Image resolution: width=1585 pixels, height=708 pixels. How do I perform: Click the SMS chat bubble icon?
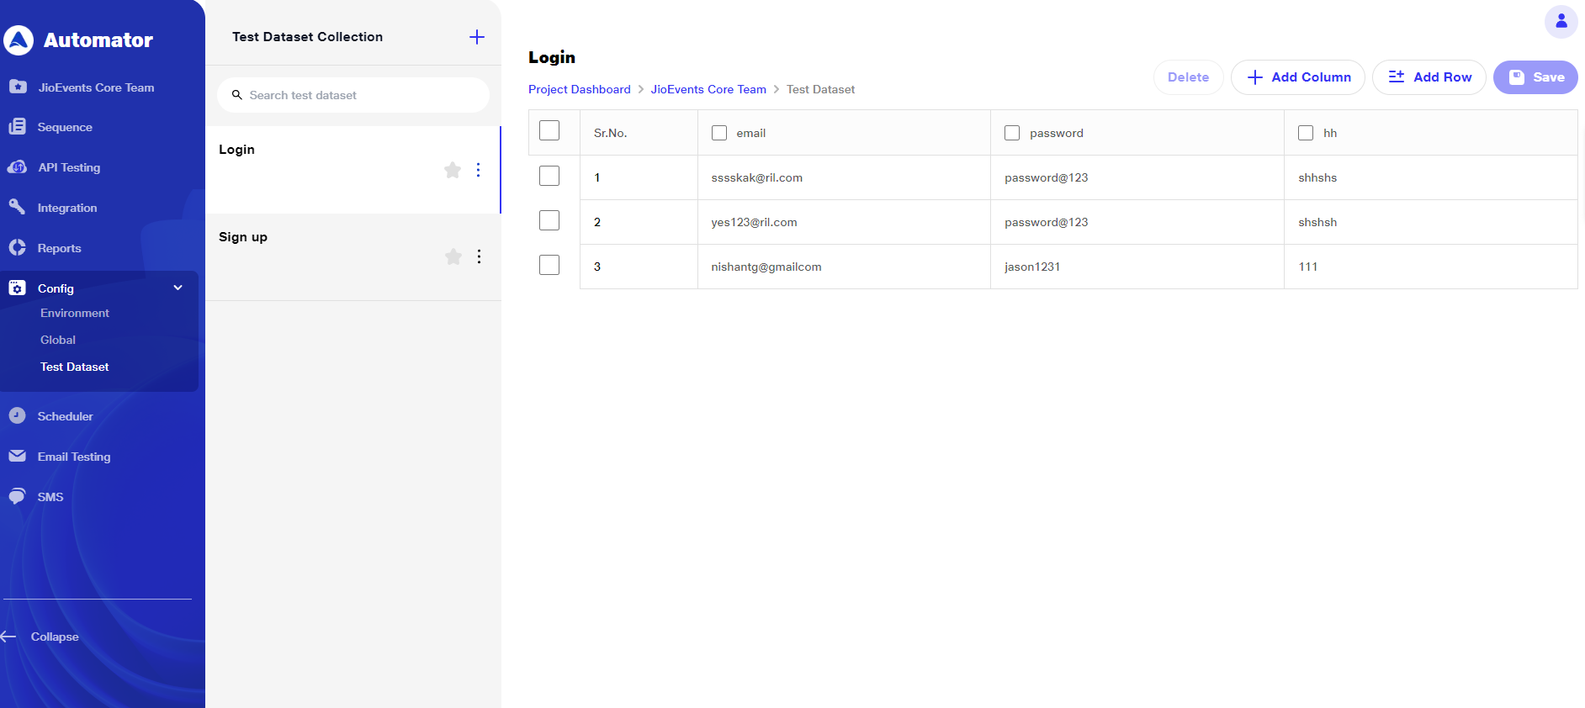(17, 496)
